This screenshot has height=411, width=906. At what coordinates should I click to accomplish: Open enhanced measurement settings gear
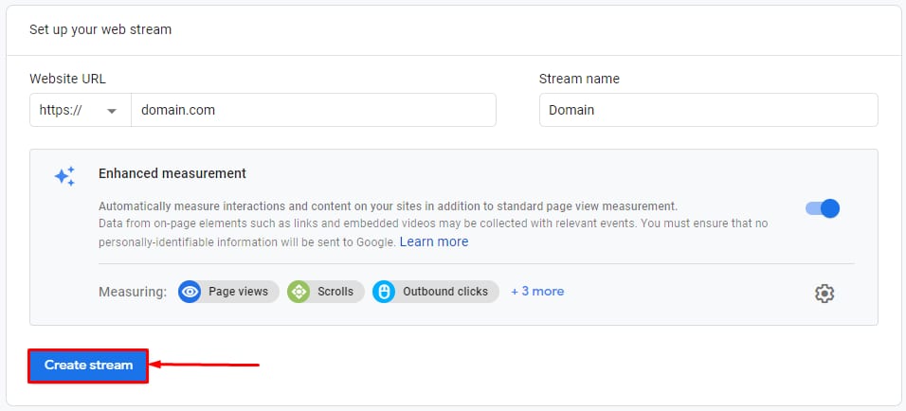[x=824, y=294]
